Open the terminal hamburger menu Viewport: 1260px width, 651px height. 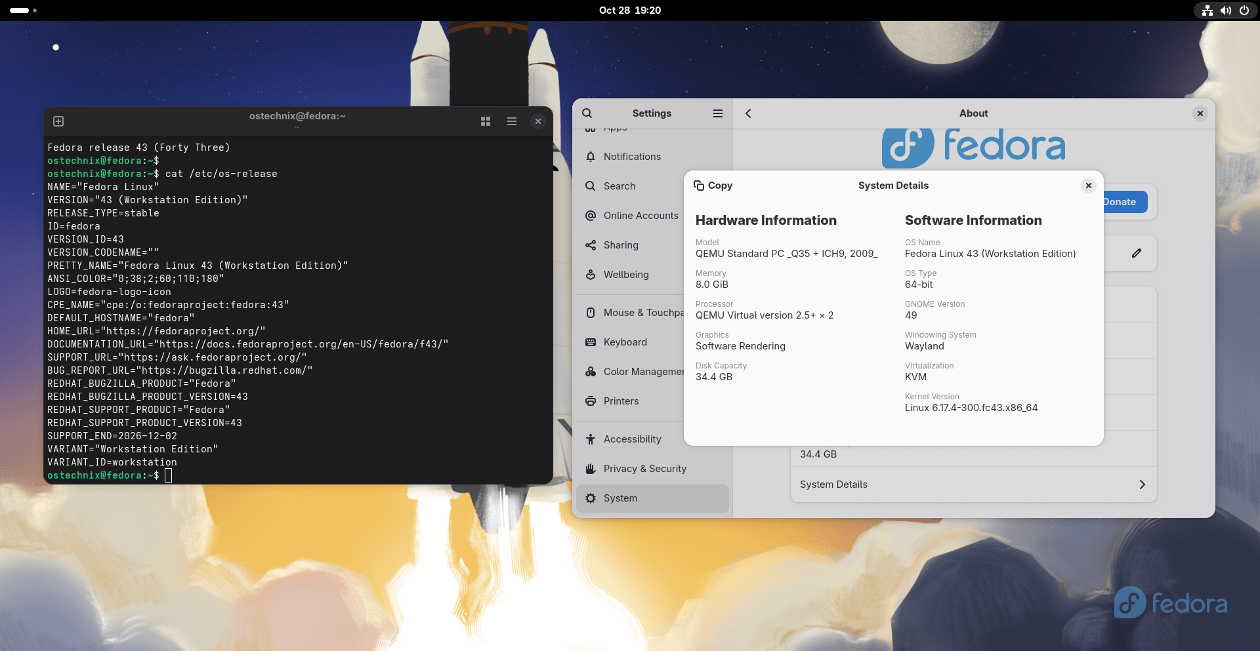coord(511,121)
